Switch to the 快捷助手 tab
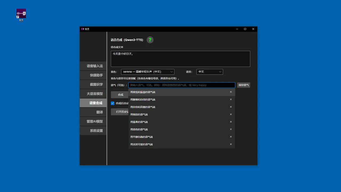The width and height of the screenshot is (341, 192). coord(93,75)
